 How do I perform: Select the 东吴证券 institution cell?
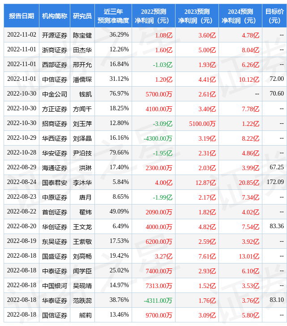55,242
